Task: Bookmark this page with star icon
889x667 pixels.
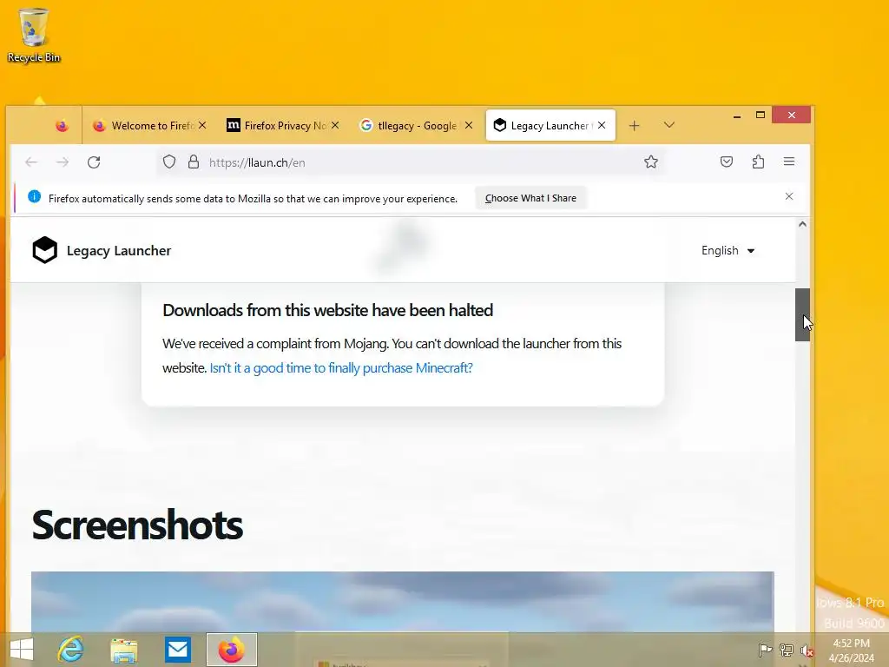Action: pyautogui.click(x=651, y=162)
